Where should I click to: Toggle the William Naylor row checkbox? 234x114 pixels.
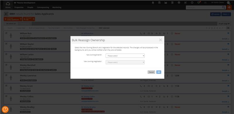coord(6,44)
